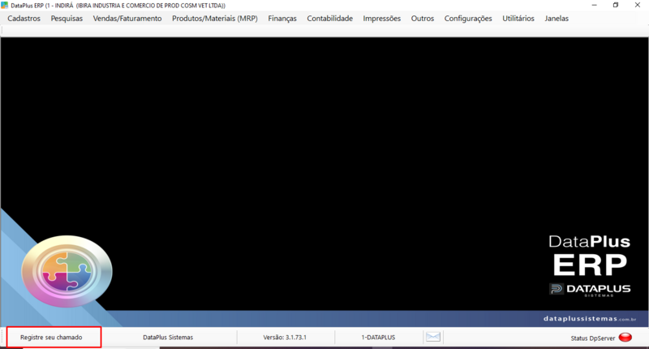Image resolution: width=649 pixels, height=349 pixels.
Task: Open the Produtos/Materiais (MRP) menu
Action: (x=215, y=19)
